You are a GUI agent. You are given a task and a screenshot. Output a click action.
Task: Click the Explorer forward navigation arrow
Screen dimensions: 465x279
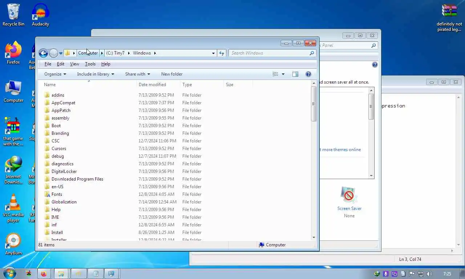(x=53, y=53)
